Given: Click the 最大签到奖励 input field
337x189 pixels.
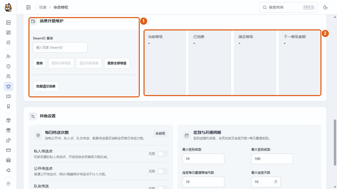Looking at the screenshot, I should pos(272,159).
